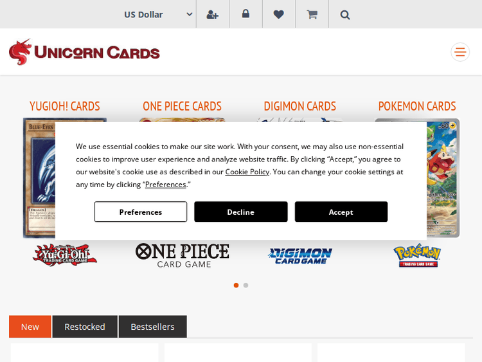Accept the cookies

(341, 212)
